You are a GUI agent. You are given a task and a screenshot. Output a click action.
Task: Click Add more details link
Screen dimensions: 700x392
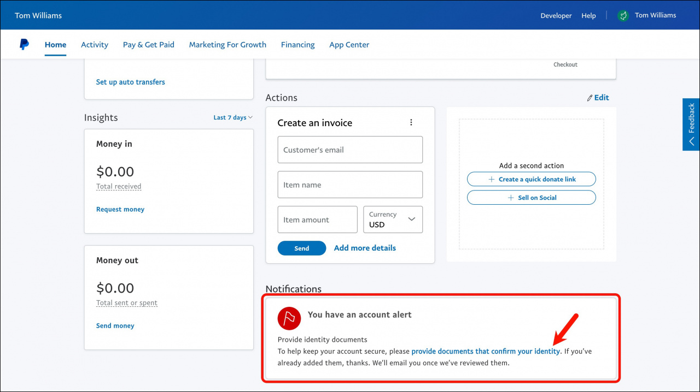click(x=365, y=248)
